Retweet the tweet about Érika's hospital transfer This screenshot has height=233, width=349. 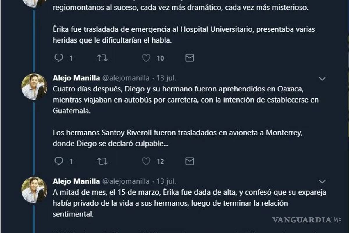click(102, 58)
